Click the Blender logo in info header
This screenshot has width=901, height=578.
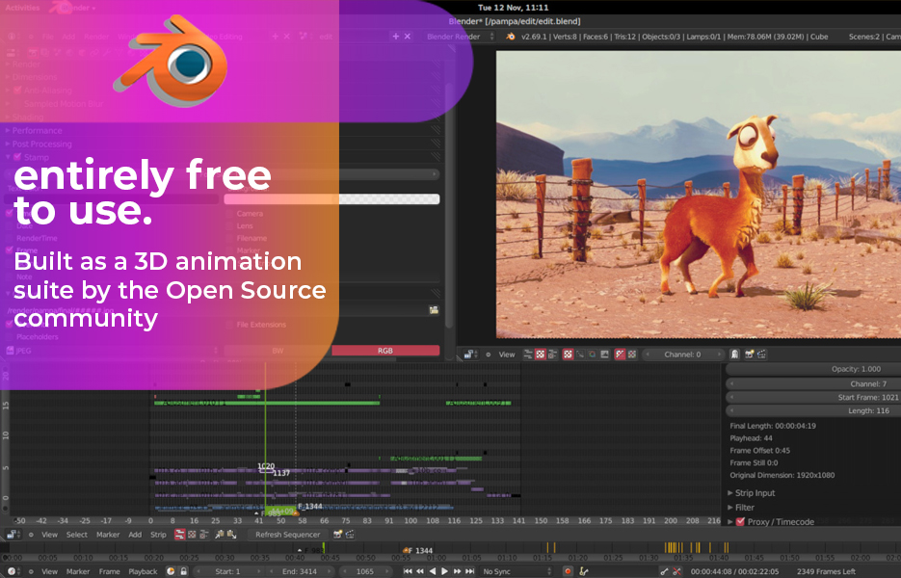[511, 37]
